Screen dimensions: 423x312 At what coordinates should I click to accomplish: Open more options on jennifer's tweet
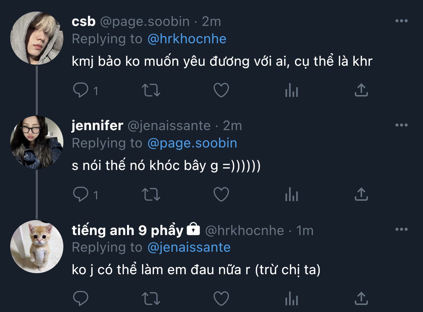(401, 125)
